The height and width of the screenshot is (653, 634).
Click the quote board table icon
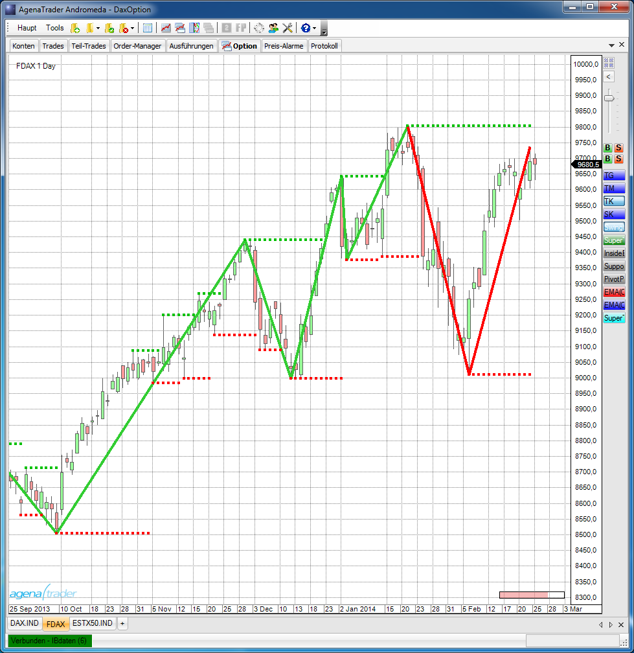(147, 28)
